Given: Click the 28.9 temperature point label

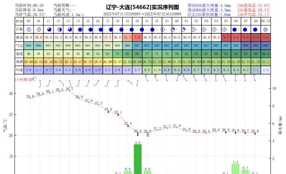Looking at the screenshot, I should coord(30,97).
